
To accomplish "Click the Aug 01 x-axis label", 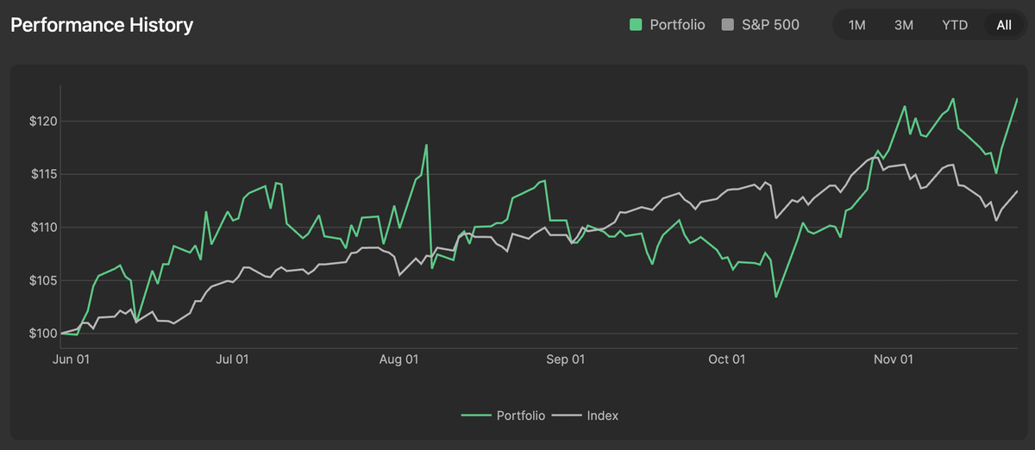I will (x=400, y=359).
